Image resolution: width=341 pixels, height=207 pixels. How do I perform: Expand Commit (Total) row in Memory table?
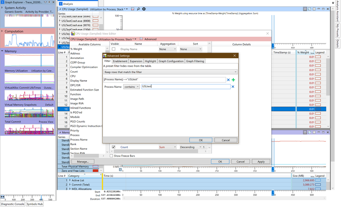click(70, 185)
